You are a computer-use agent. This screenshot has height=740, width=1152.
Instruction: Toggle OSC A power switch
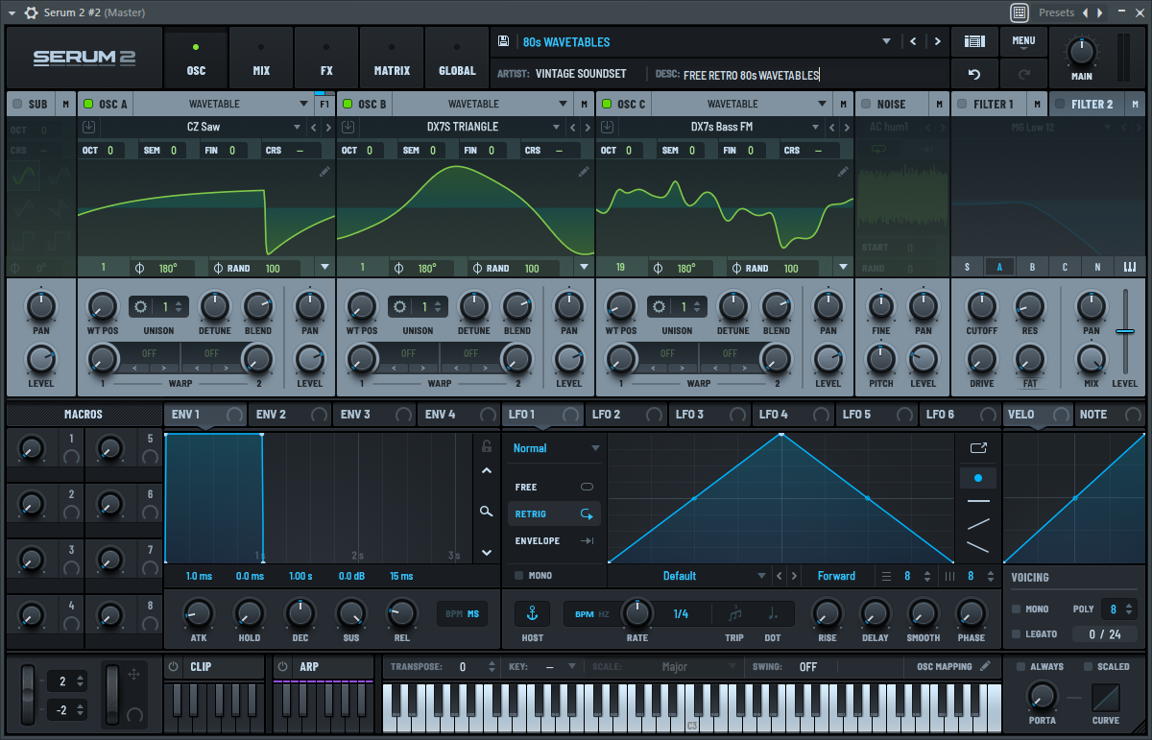click(x=88, y=104)
